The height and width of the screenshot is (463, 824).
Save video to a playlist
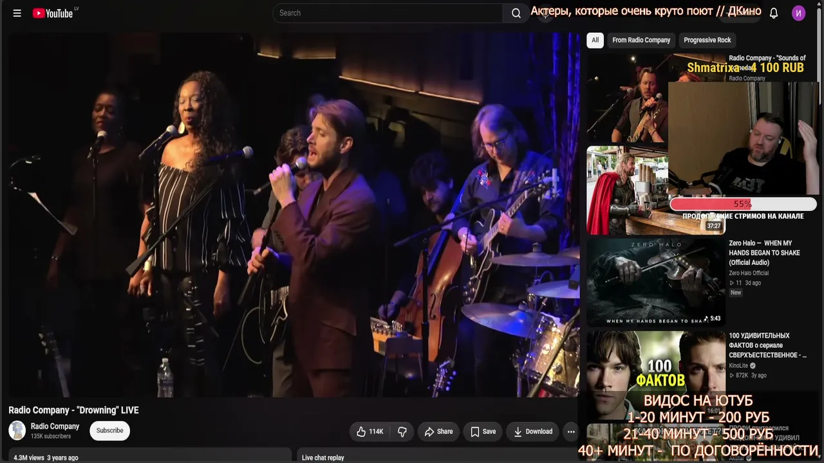click(483, 431)
